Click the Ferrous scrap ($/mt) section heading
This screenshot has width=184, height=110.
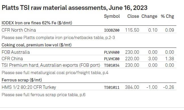[22, 80]
